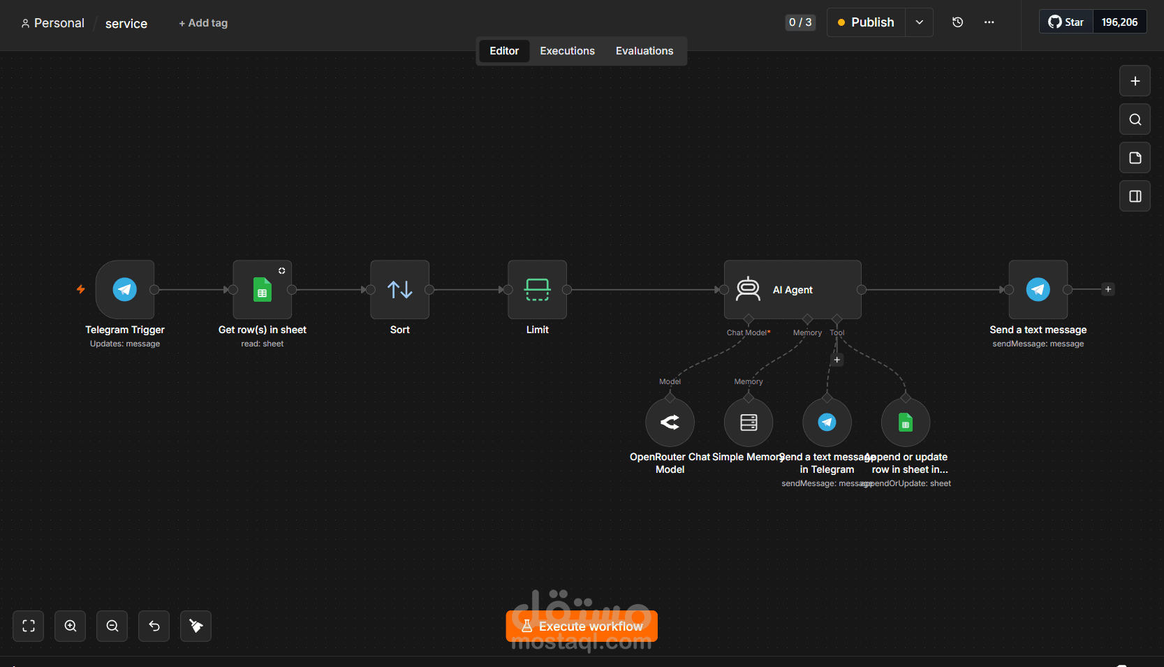Viewport: 1164px width, 667px height.
Task: Open the Personal project link
Action: pos(53,23)
